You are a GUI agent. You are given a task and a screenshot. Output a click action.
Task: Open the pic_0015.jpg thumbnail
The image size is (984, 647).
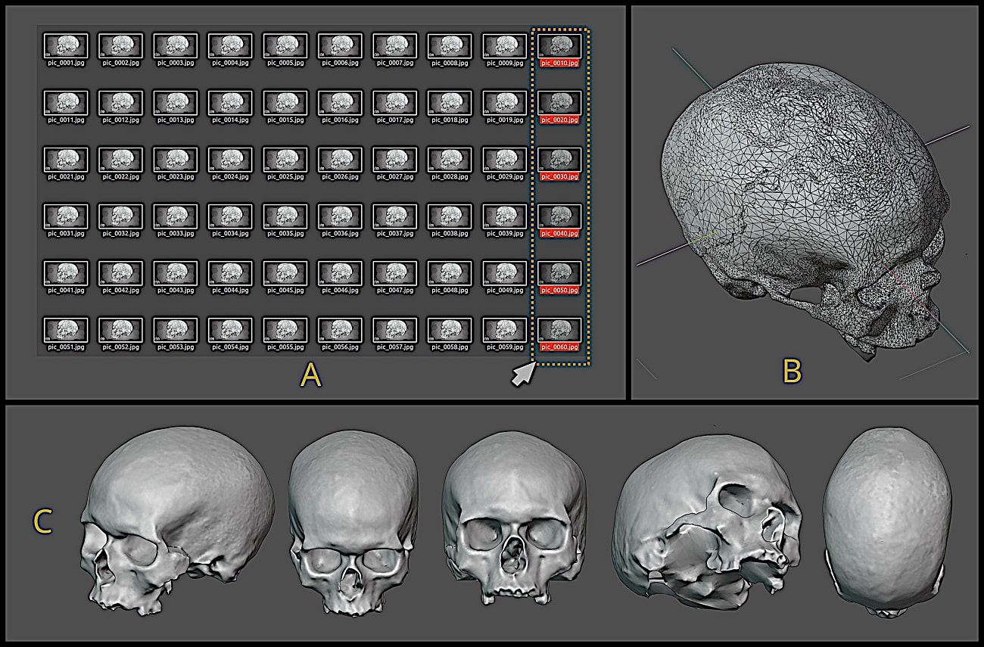285,103
